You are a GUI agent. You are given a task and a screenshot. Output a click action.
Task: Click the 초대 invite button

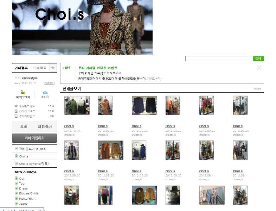(23, 126)
